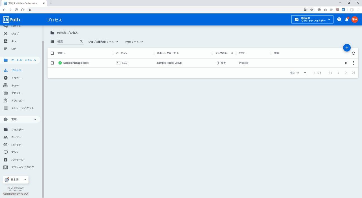Click the Sample_Robot_Group cell
The height and width of the screenshot is (198, 362).
169,63
